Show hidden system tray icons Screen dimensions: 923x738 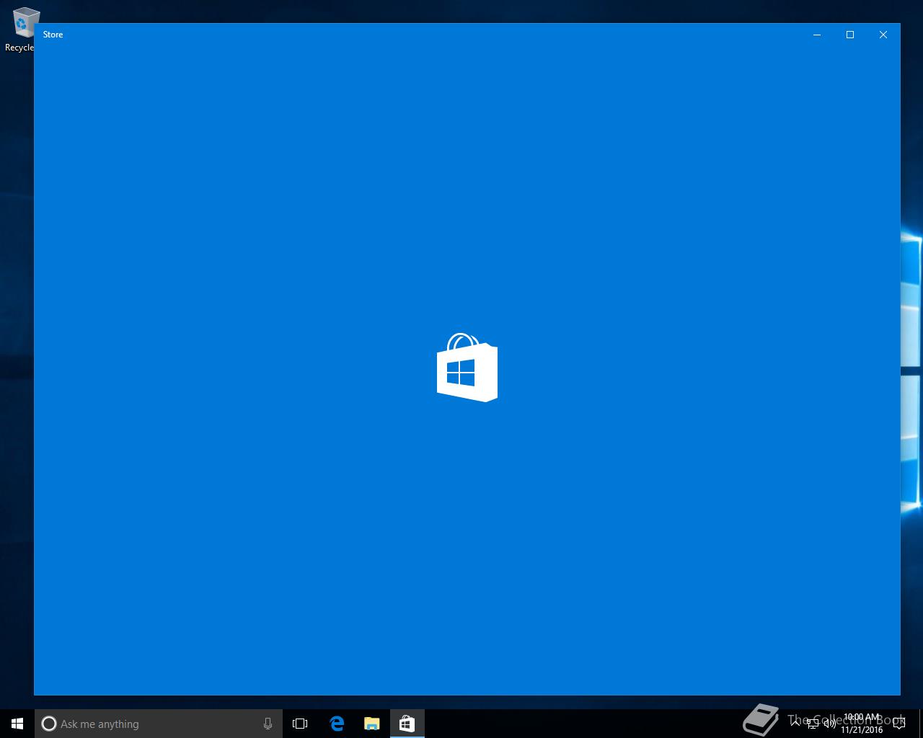796,724
